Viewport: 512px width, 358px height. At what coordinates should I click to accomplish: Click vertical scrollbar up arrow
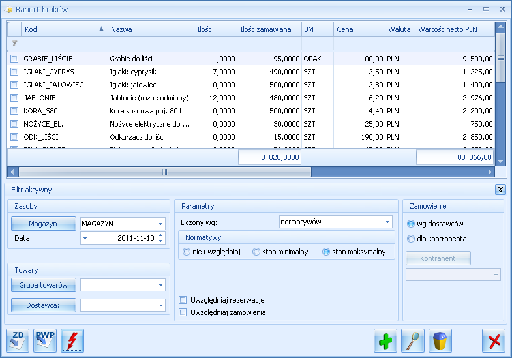[x=500, y=27]
